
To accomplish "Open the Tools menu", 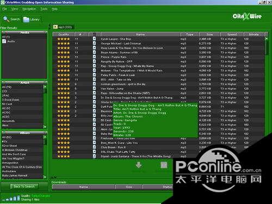I will [44, 9].
